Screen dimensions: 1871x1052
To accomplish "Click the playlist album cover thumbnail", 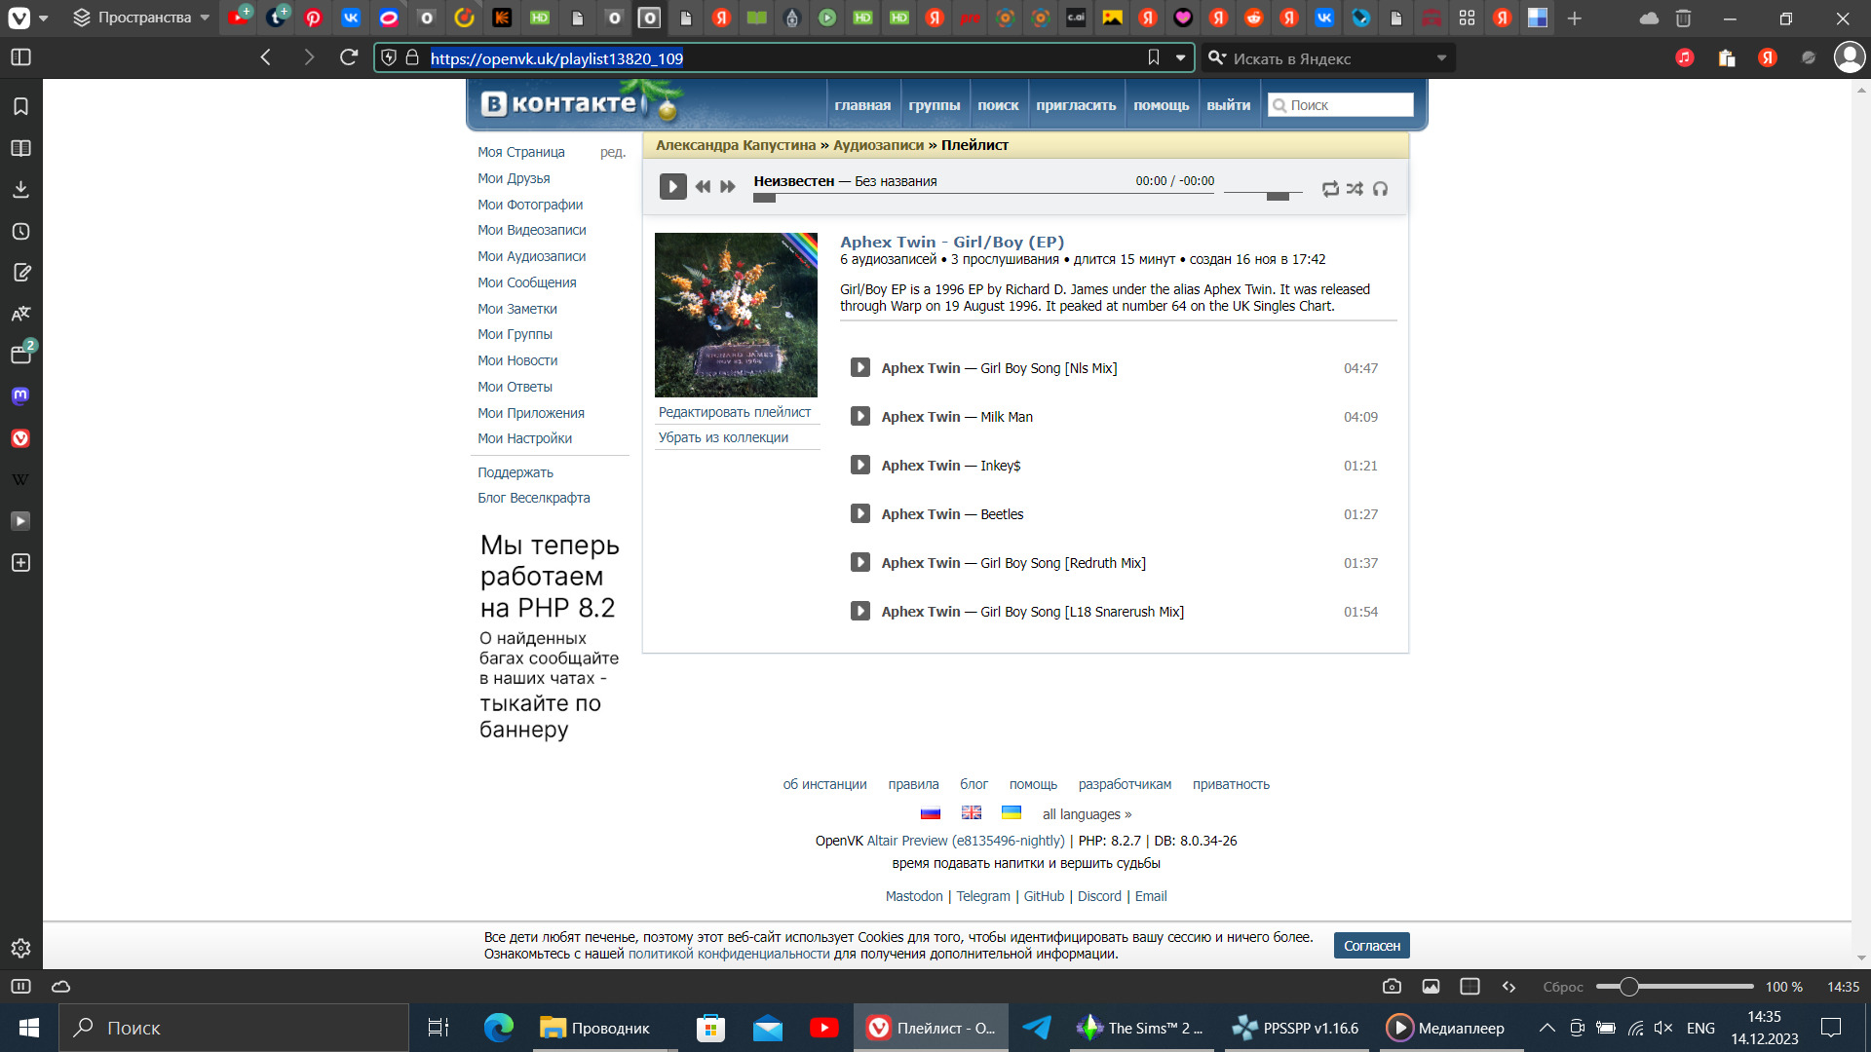I will point(736,315).
